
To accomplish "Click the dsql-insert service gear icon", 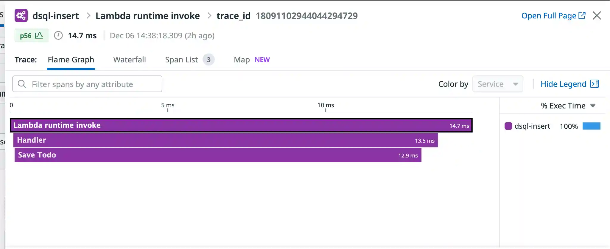I will click(21, 15).
